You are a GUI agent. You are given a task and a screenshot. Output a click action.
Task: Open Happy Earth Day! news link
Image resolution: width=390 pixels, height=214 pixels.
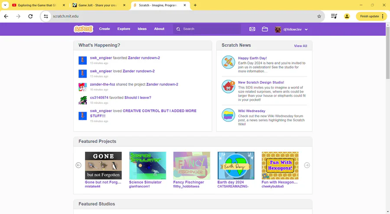(253, 58)
